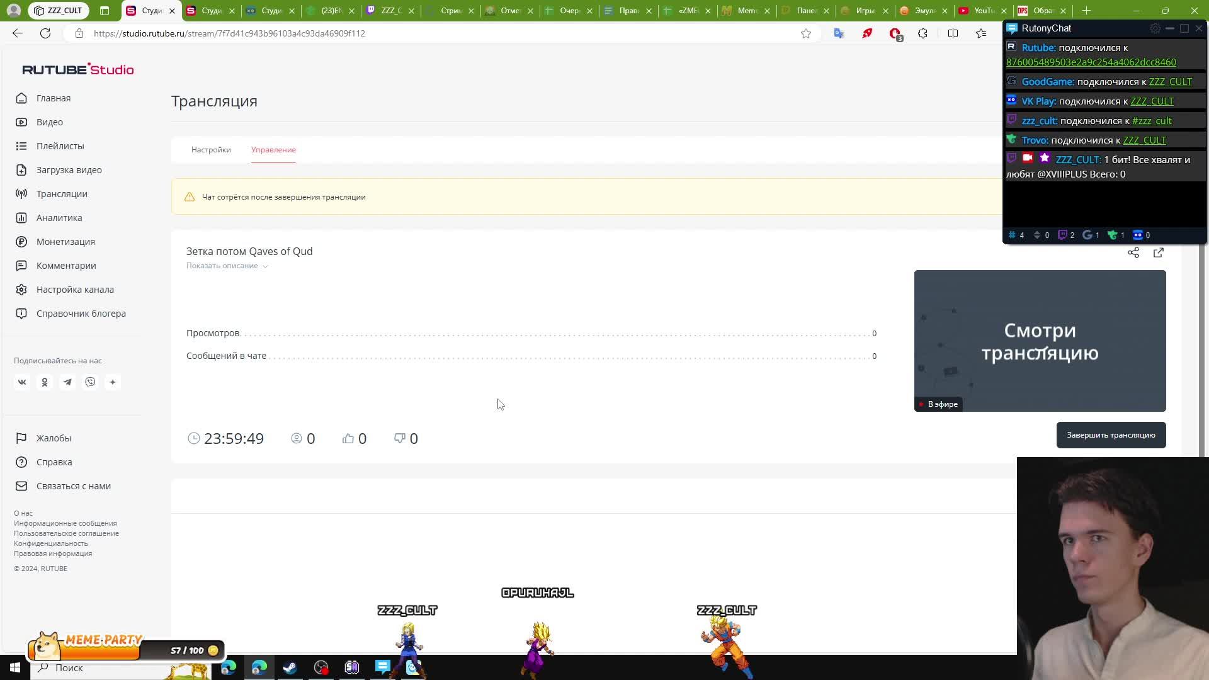Viewport: 1209px width, 680px height.
Task: Select the Управление tab
Action: click(x=273, y=150)
